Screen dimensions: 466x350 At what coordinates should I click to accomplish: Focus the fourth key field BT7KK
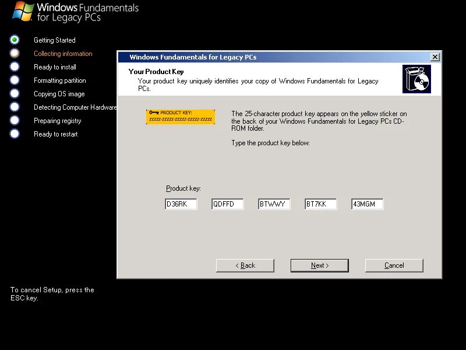[x=321, y=204]
